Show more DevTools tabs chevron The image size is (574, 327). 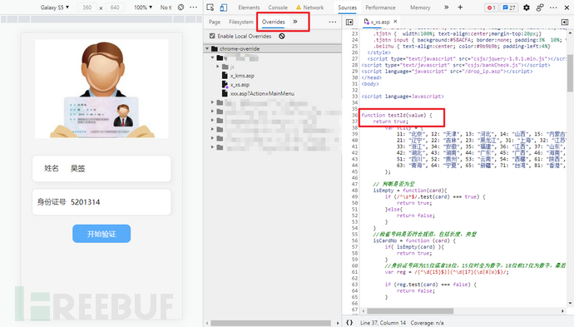click(446, 7)
